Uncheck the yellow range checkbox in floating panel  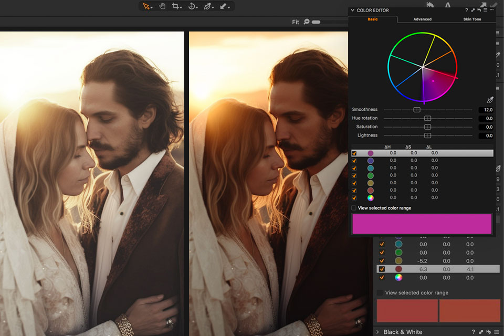click(x=354, y=183)
